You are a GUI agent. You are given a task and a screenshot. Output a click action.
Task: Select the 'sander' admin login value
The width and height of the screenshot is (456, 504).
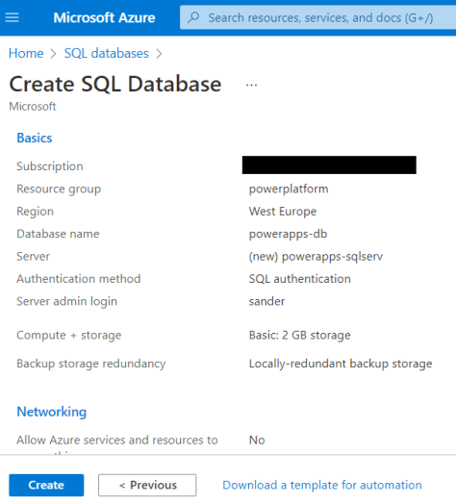pos(266,301)
